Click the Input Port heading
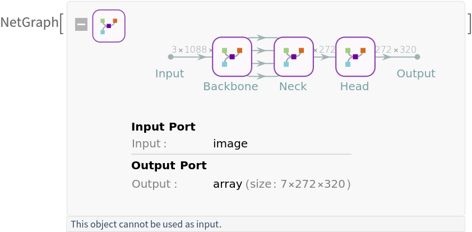This screenshot has height=232, width=472. point(163,127)
